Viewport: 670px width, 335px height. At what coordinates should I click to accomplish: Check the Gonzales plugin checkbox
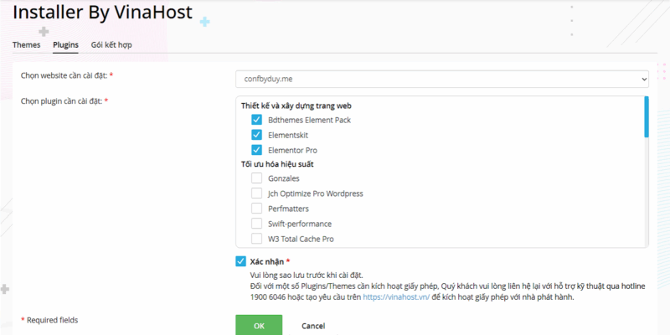coord(257,178)
